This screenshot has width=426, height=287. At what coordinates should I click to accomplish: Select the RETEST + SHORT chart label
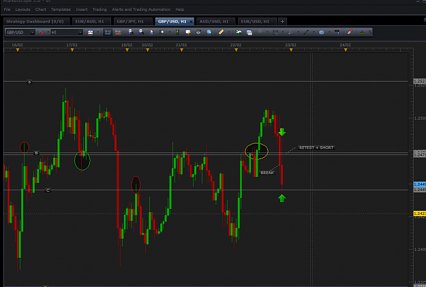(x=316, y=148)
